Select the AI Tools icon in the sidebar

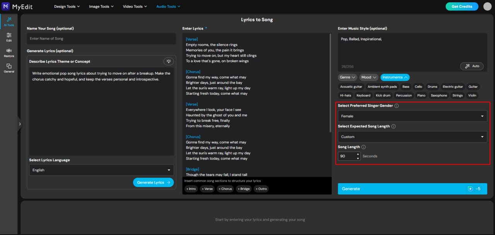[x=9, y=21]
